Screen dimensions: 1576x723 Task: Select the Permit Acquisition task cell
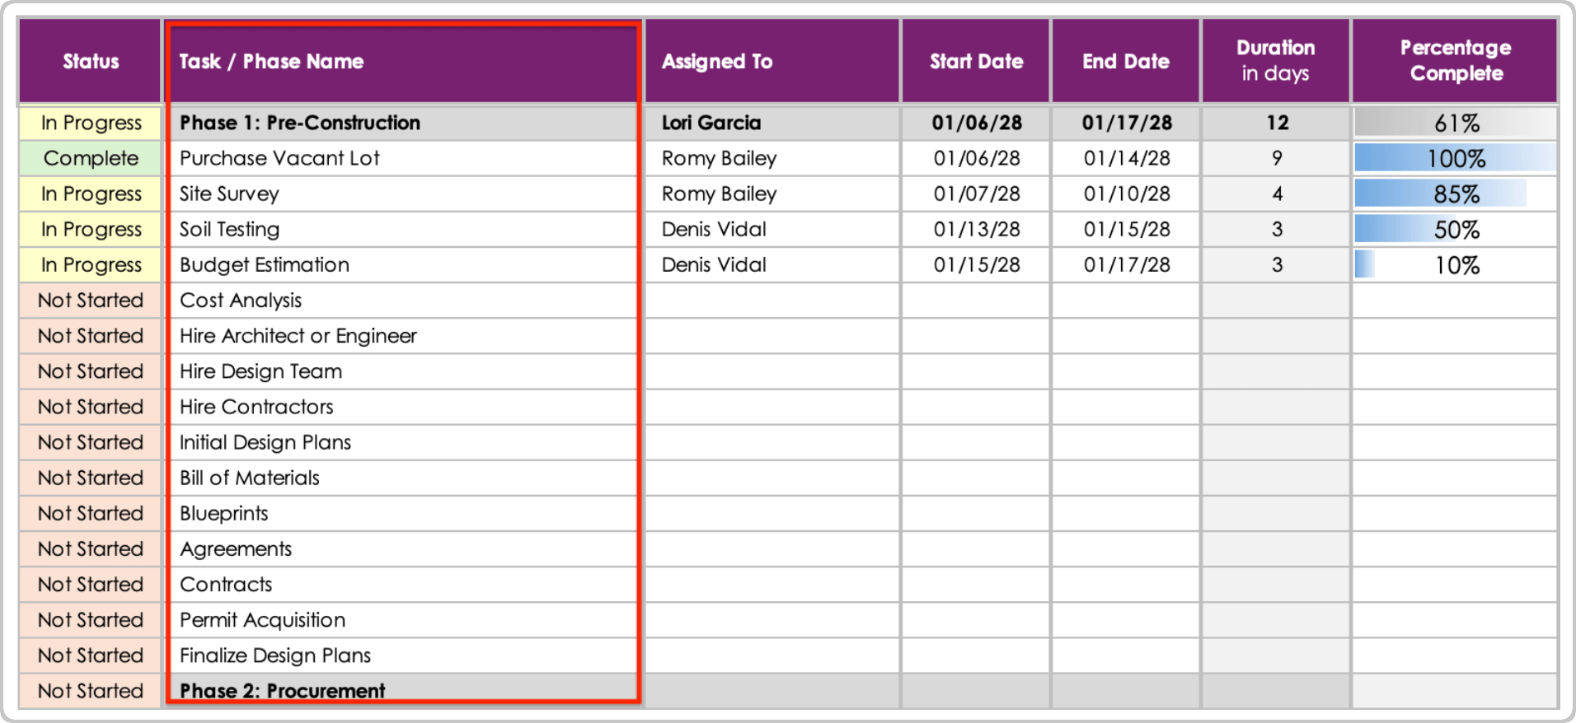[x=262, y=620]
